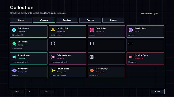Click the Meteor Drop orange comet icon
Screen dimensions: 174x97
click(92, 70)
